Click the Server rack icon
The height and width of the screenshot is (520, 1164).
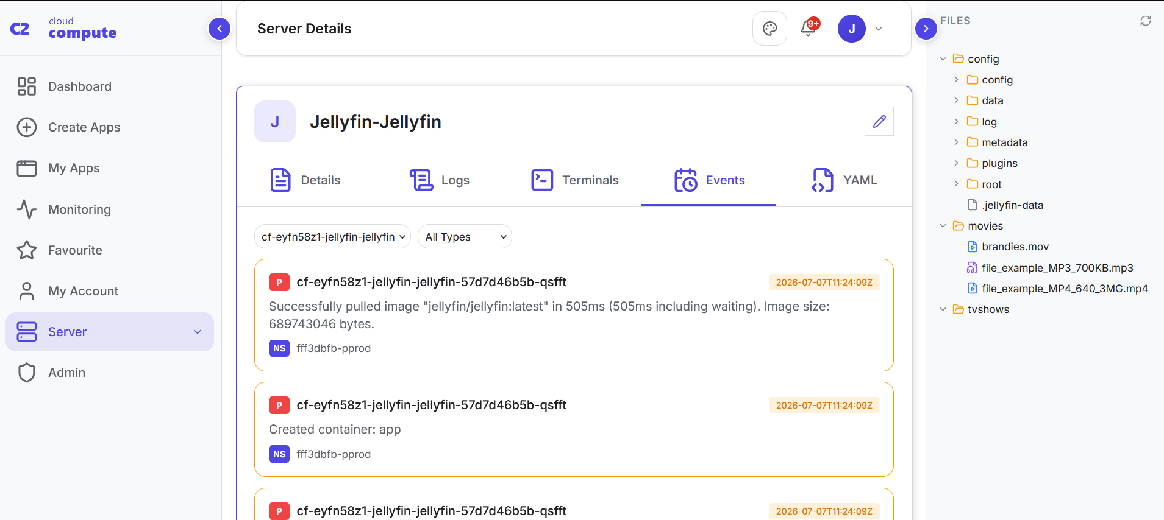pyautogui.click(x=27, y=332)
